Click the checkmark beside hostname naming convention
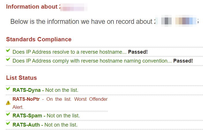The image size is (203, 130). pyautogui.click(x=8, y=59)
